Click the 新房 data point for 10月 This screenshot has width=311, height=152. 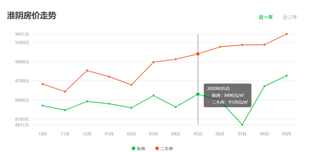(x=43, y=106)
